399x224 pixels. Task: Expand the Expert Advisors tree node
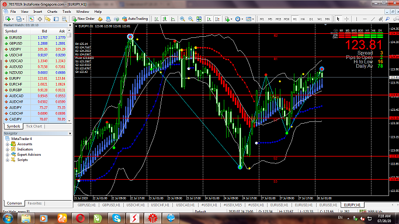(8, 155)
